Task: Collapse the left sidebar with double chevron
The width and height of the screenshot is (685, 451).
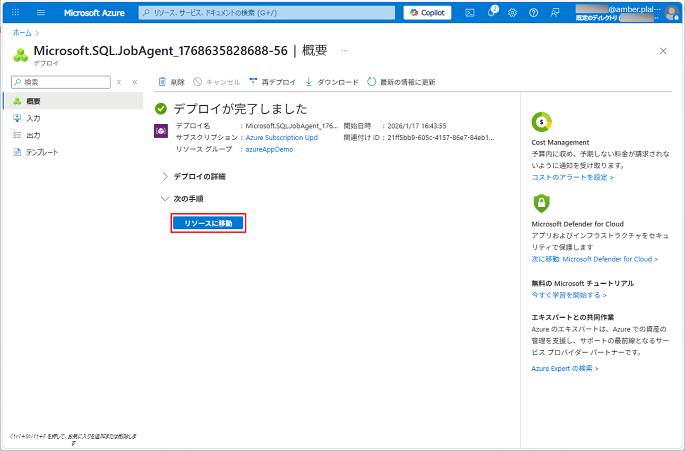Action: coord(135,82)
